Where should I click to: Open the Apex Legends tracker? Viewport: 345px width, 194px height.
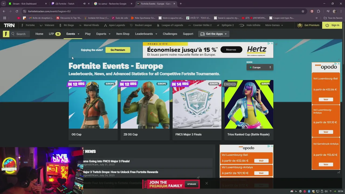pyautogui.click(x=114, y=25)
